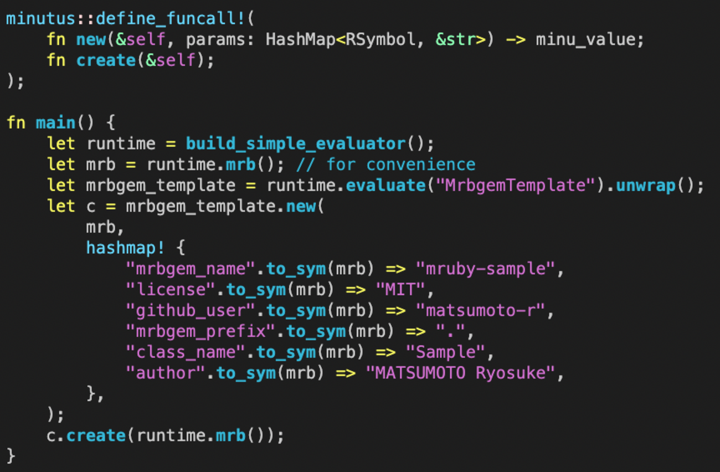Screen dimensions: 720x472
Task: Select the "MATSUMOTO Ryosuke" string value
Action: point(460,373)
